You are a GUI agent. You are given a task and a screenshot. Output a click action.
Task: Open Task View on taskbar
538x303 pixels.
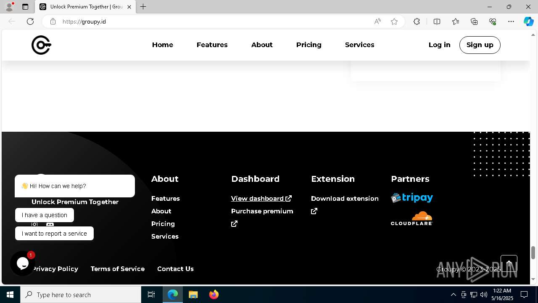click(x=151, y=295)
